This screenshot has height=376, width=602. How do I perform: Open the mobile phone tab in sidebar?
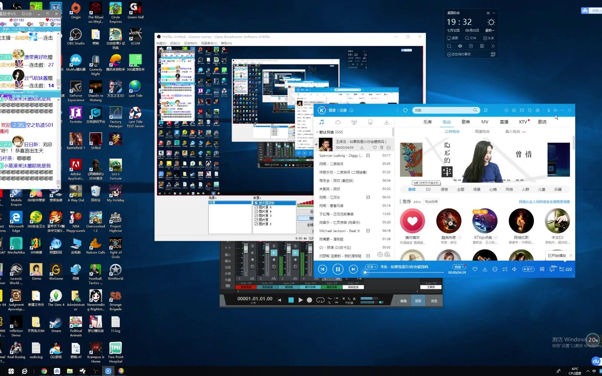(x=370, y=122)
